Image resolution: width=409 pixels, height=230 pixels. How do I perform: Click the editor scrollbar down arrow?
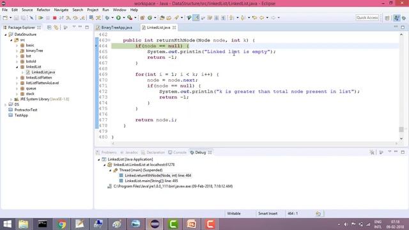pos(401,139)
